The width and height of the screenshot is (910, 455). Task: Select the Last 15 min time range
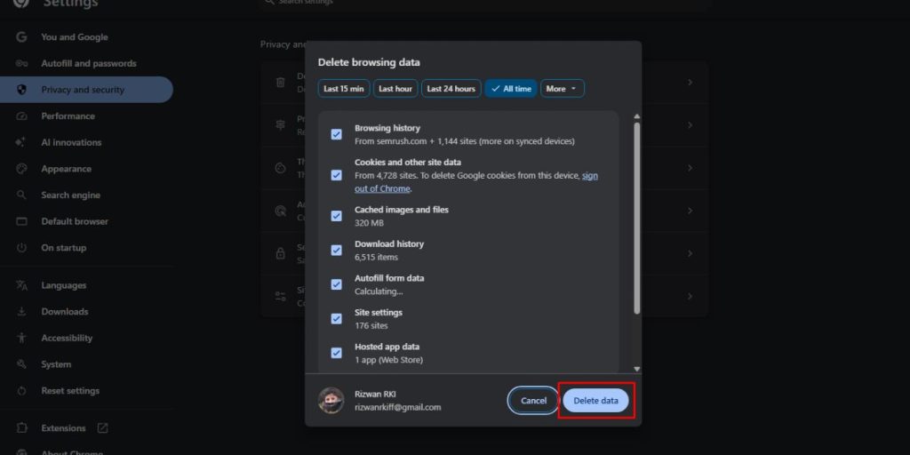[344, 89]
